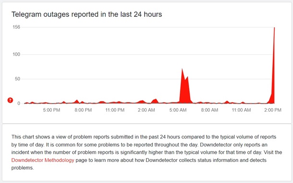Click the red question mark help icon
This screenshot has width=293, height=183.
(x=10, y=100)
